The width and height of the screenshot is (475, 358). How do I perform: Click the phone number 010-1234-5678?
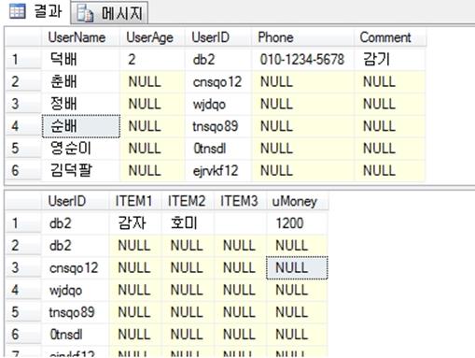click(302, 59)
